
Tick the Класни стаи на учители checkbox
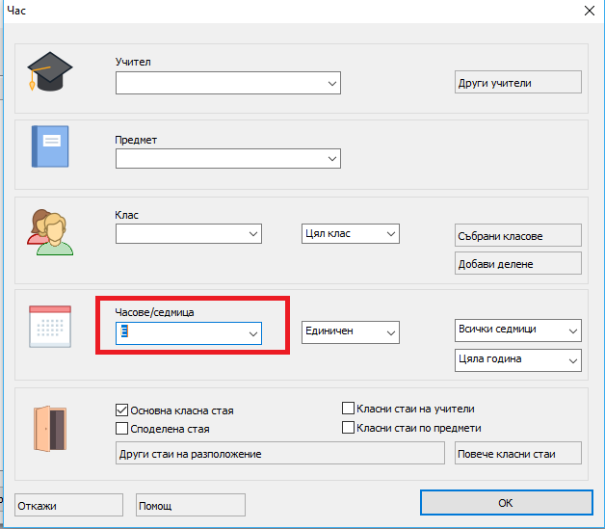click(349, 409)
